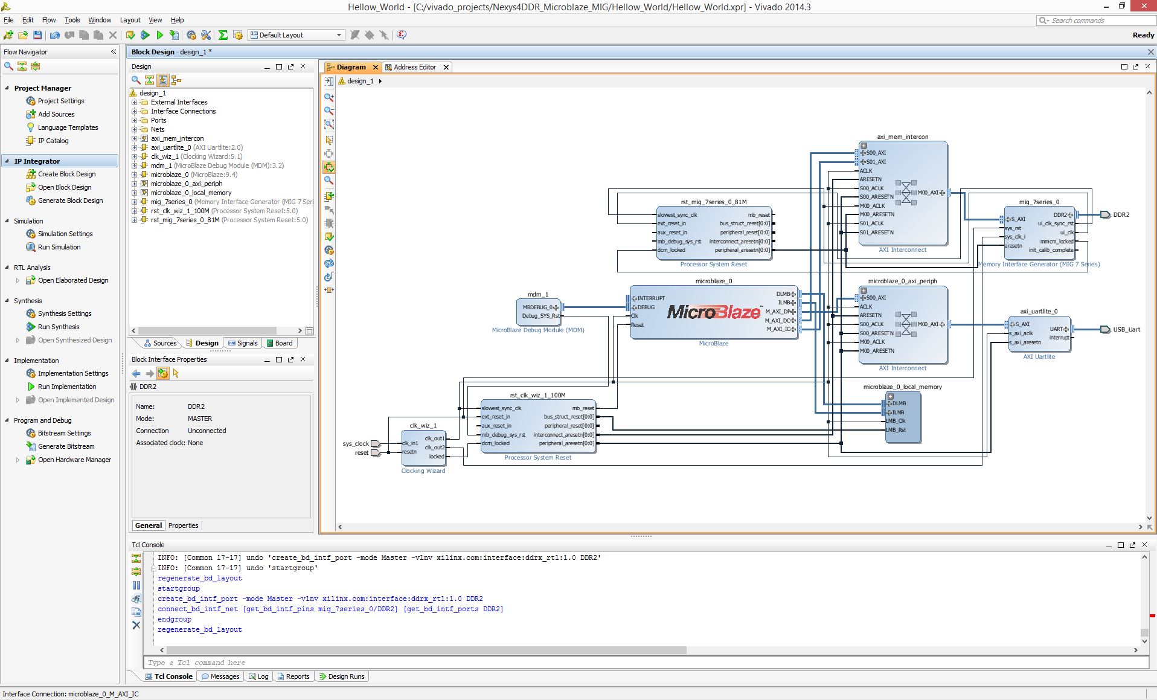This screenshot has height=700, width=1157.
Task: Click Open Hardware Manager in Flow Navigator
Action: tap(68, 460)
